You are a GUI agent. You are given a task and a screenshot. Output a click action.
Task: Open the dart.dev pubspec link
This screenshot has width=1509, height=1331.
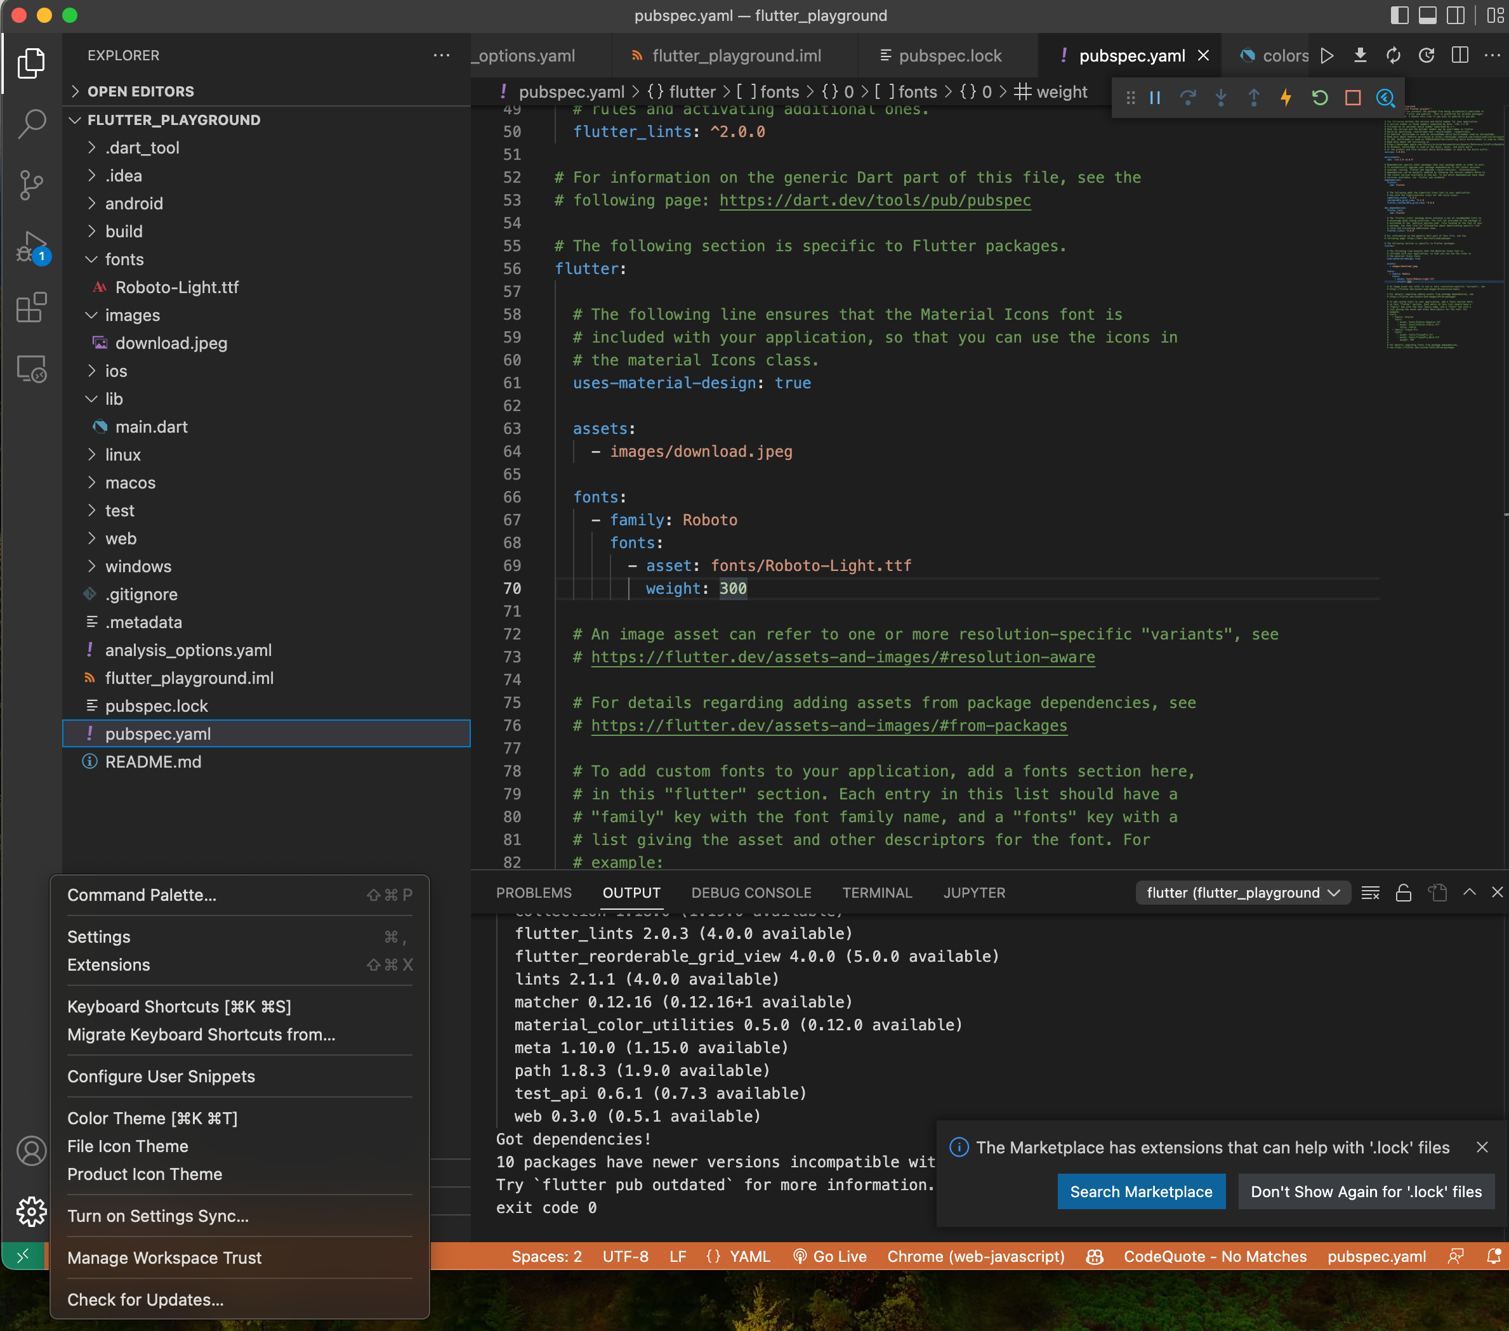click(875, 200)
